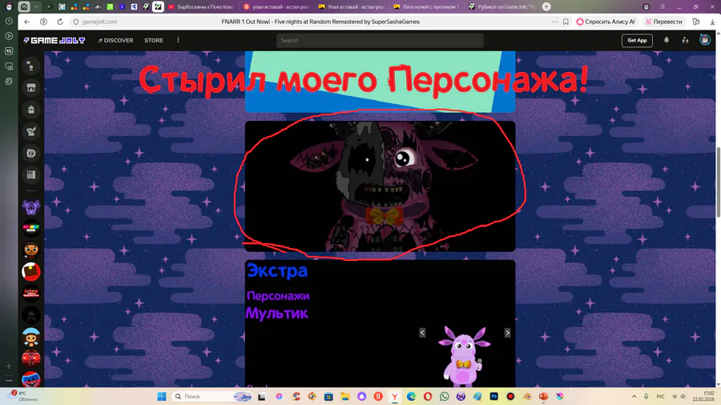Open browser downloads arrow icon
This screenshot has width=721, height=405.
pyautogui.click(x=712, y=22)
